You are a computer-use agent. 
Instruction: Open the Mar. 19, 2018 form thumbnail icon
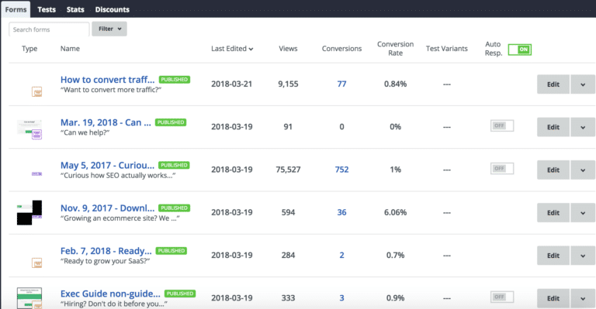[x=29, y=129]
